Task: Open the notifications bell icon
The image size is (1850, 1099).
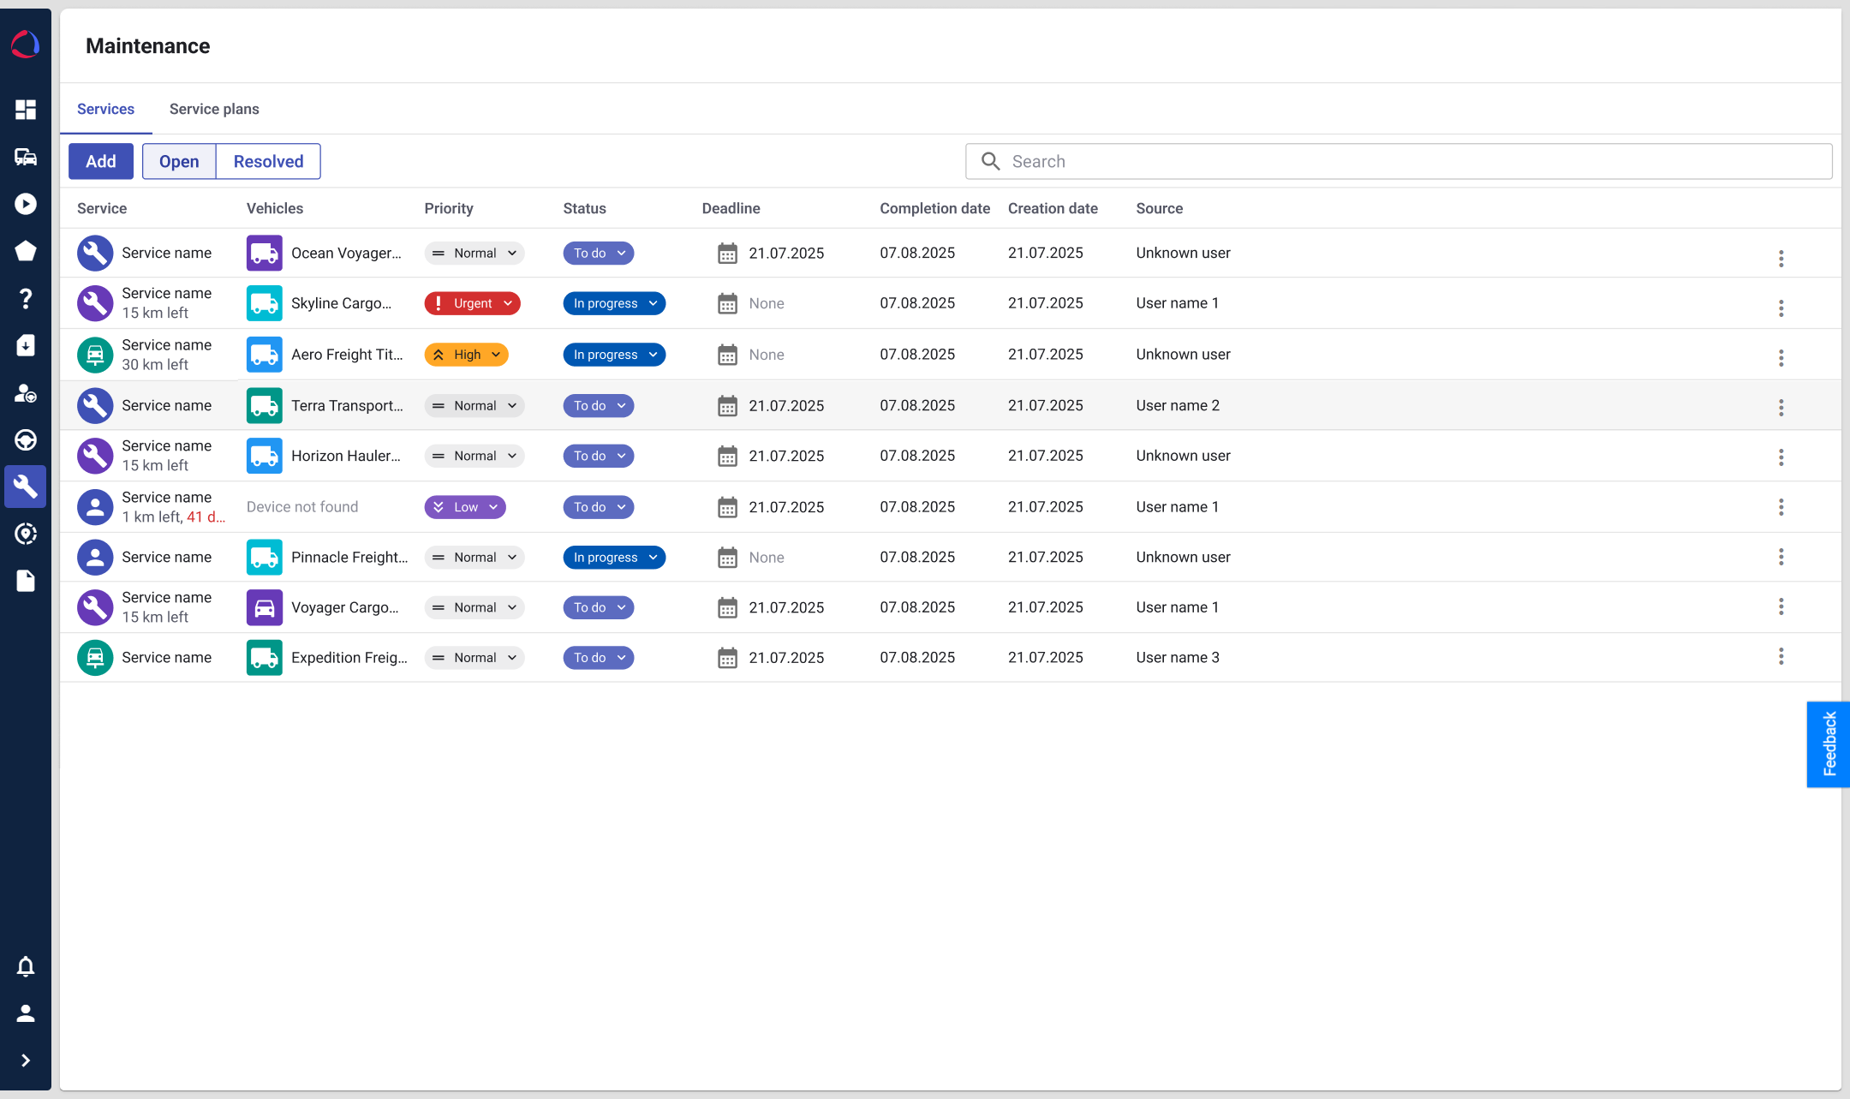Action: point(26,966)
